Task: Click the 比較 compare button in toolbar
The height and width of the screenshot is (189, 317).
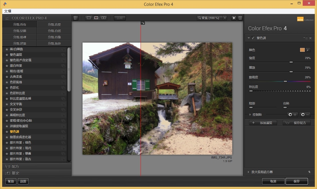Action: point(120,18)
